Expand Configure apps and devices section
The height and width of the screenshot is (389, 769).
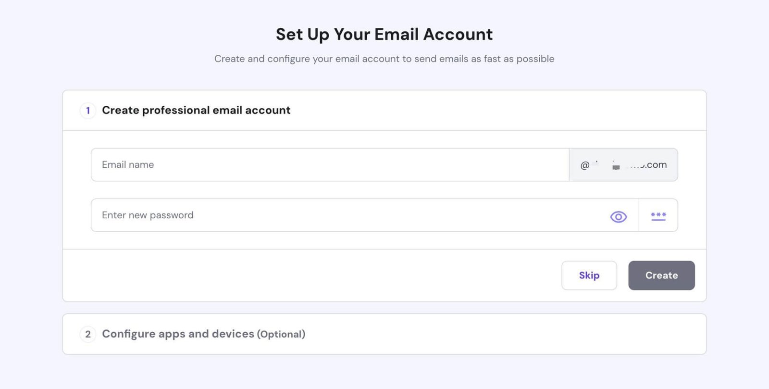384,334
